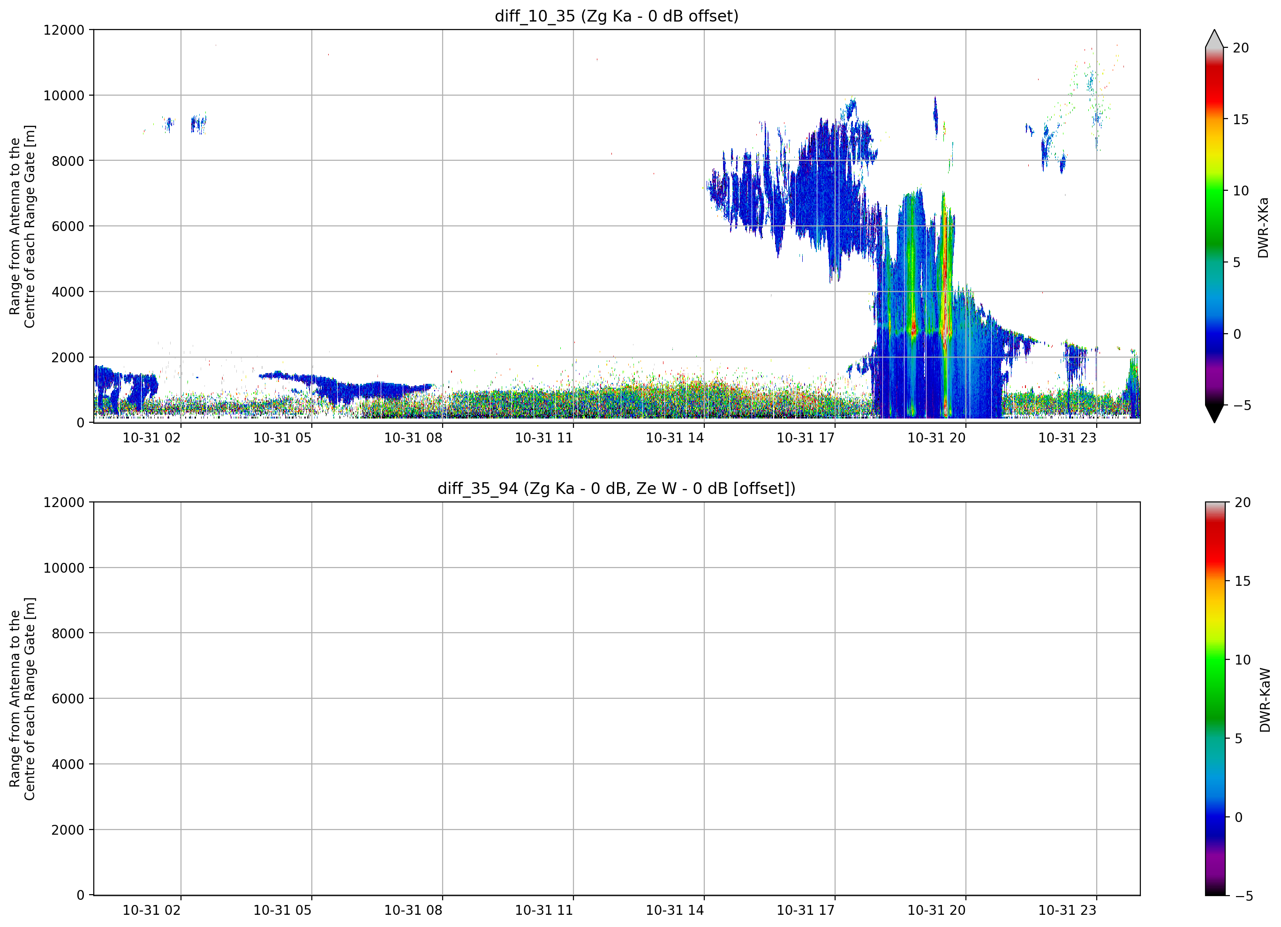
Task: Click '10-31 08' x-tick under the bottom plot
Action: click(x=414, y=911)
